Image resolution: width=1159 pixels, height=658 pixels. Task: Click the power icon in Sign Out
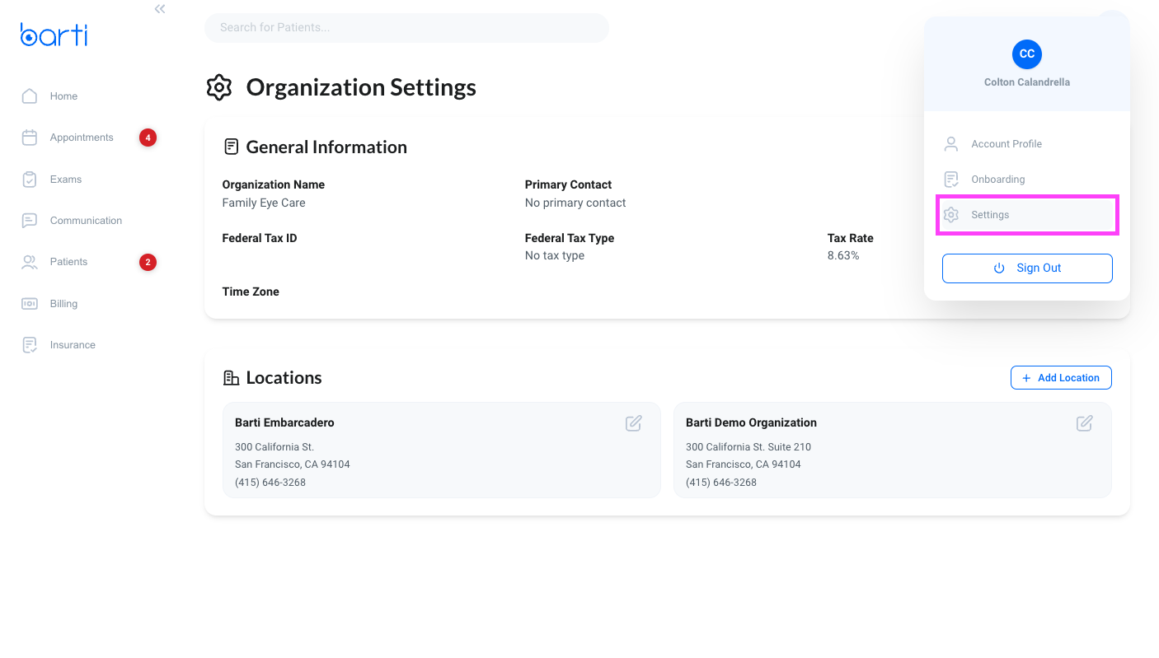tap(999, 268)
